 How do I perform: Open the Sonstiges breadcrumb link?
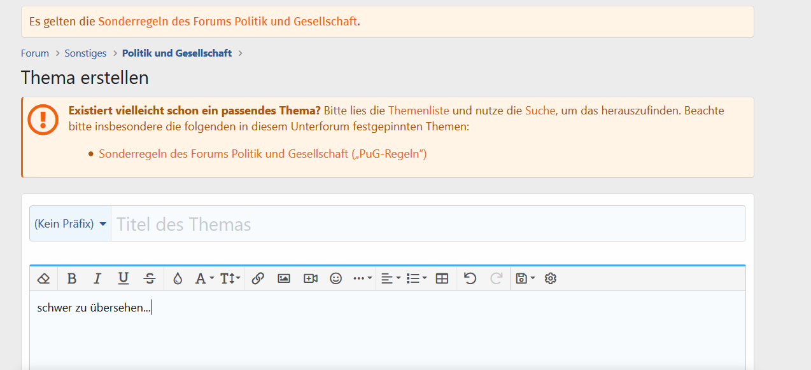pos(85,53)
